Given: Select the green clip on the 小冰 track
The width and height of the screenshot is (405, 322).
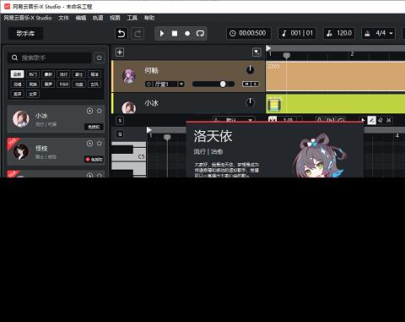Looking at the screenshot, I should coord(335,104).
